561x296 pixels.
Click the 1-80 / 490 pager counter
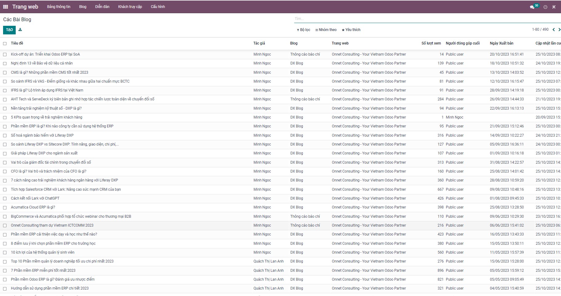tap(540, 30)
